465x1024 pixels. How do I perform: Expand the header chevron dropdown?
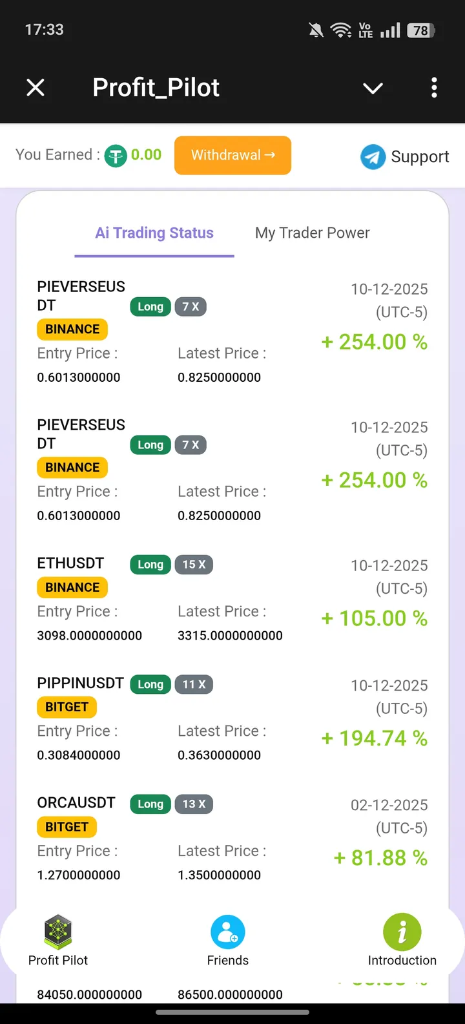pyautogui.click(x=373, y=88)
